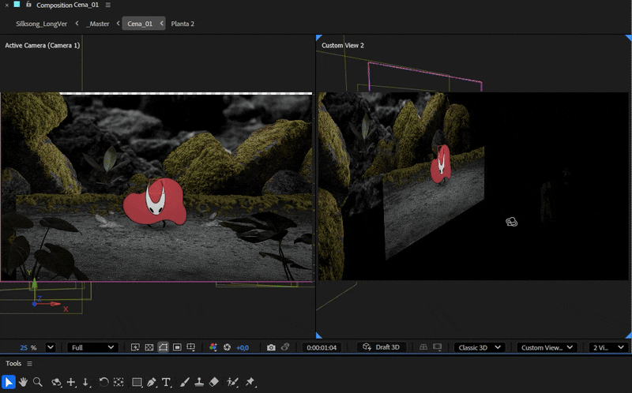Image resolution: width=632 pixels, height=393 pixels.
Task: Toggle mask and shape path visibility
Action: [164, 347]
